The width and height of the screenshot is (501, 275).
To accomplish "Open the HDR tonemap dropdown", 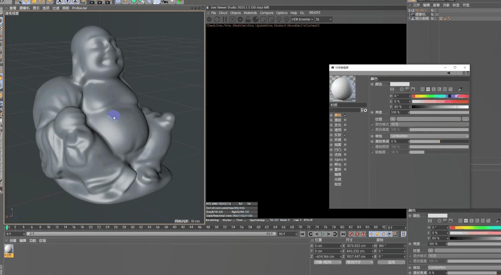I will click(303, 19).
